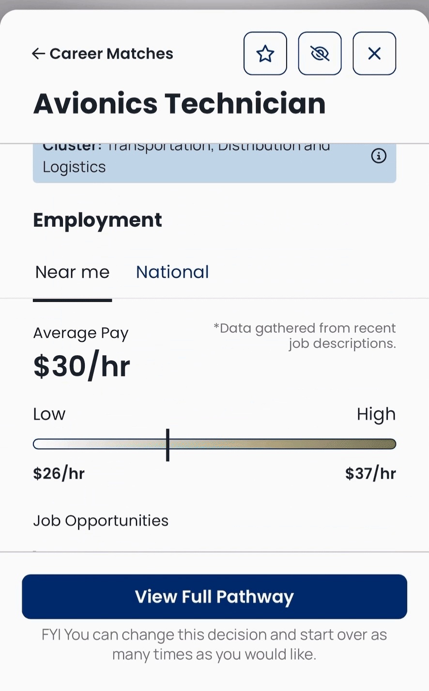429x691 pixels.
Task: Click the pay range slider marker
Action: tap(168, 444)
